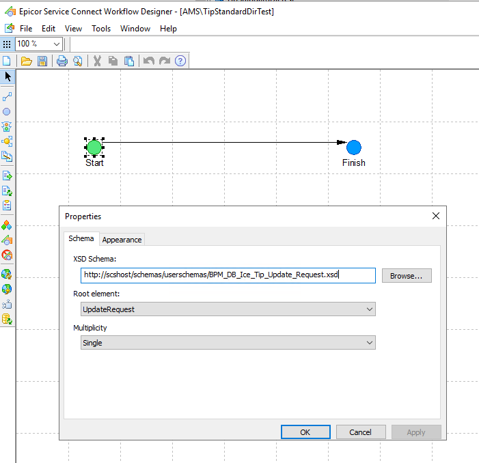Click the Copy icon in toolbar
Screen dimensions: 479x463
[113, 61]
